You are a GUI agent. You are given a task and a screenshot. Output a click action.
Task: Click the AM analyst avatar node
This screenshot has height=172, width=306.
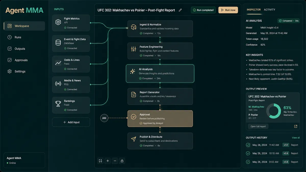click(x=104, y=118)
